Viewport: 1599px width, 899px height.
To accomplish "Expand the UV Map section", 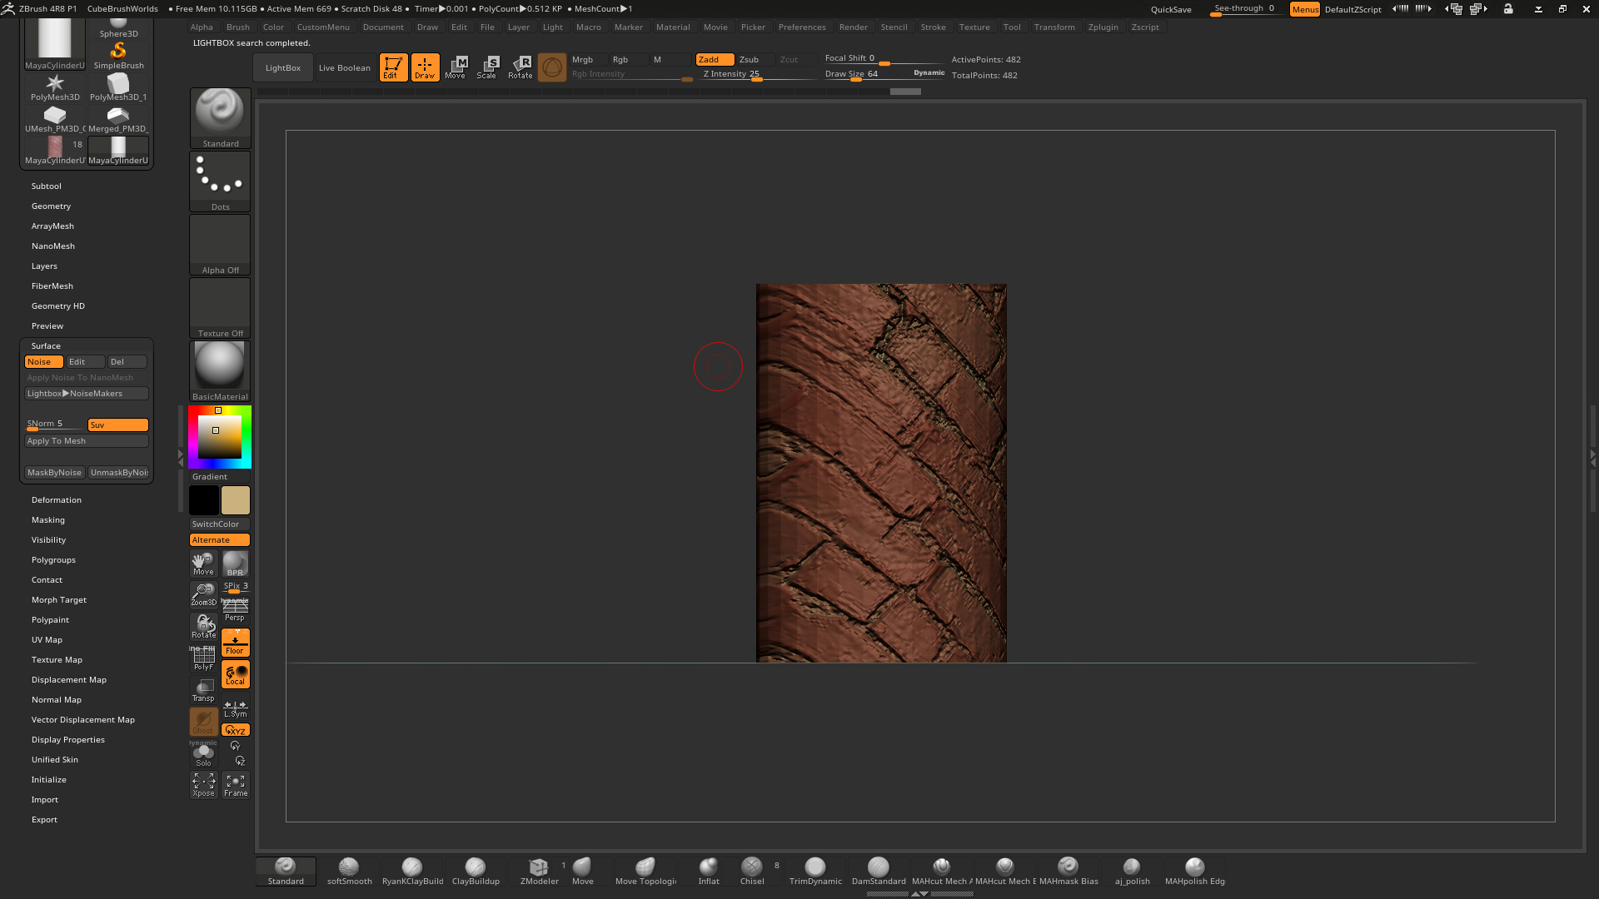I will pos(47,640).
